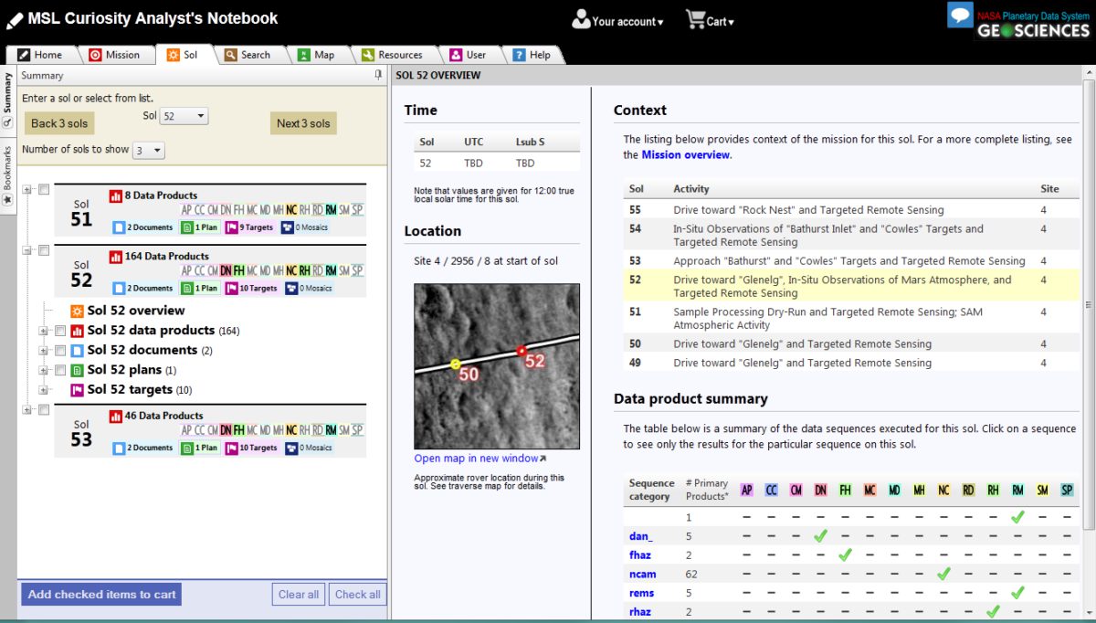The height and width of the screenshot is (623, 1096).
Task: Expand Sol 52 data products node
Action: (43, 331)
